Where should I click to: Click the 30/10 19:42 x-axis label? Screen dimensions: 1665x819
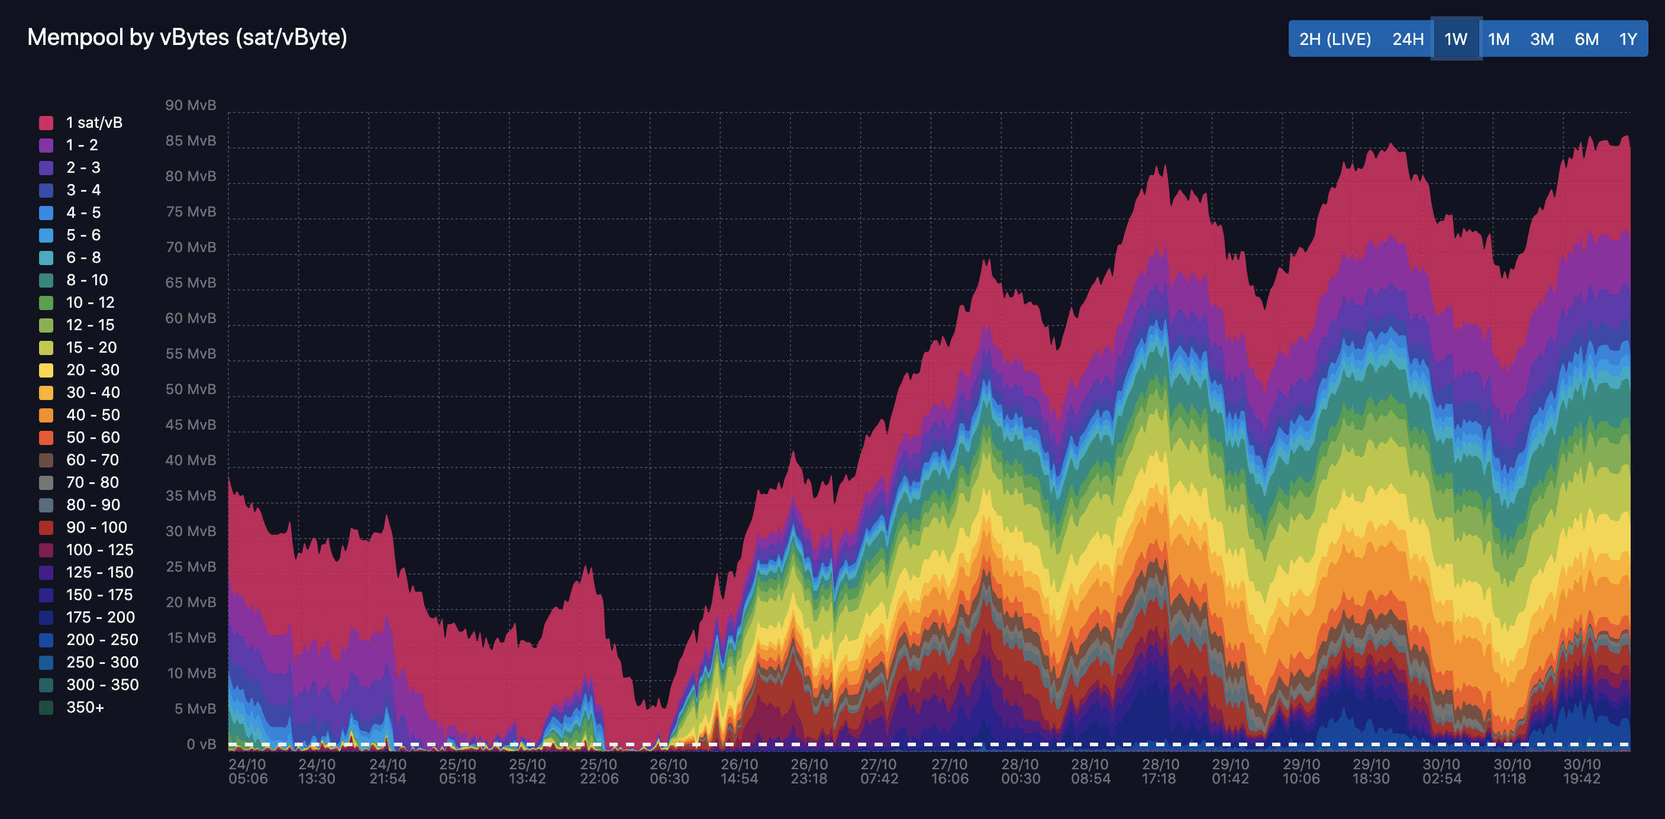click(1582, 771)
